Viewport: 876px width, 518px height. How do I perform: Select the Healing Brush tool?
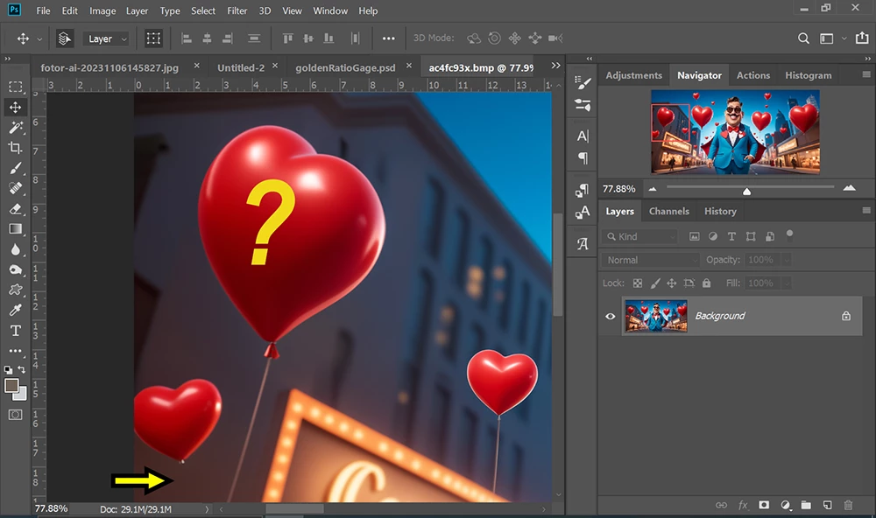pos(16,188)
